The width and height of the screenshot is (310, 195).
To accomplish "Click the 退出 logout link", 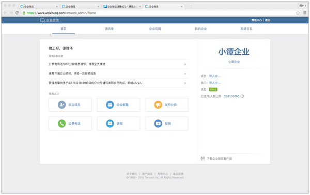I will (268, 20).
